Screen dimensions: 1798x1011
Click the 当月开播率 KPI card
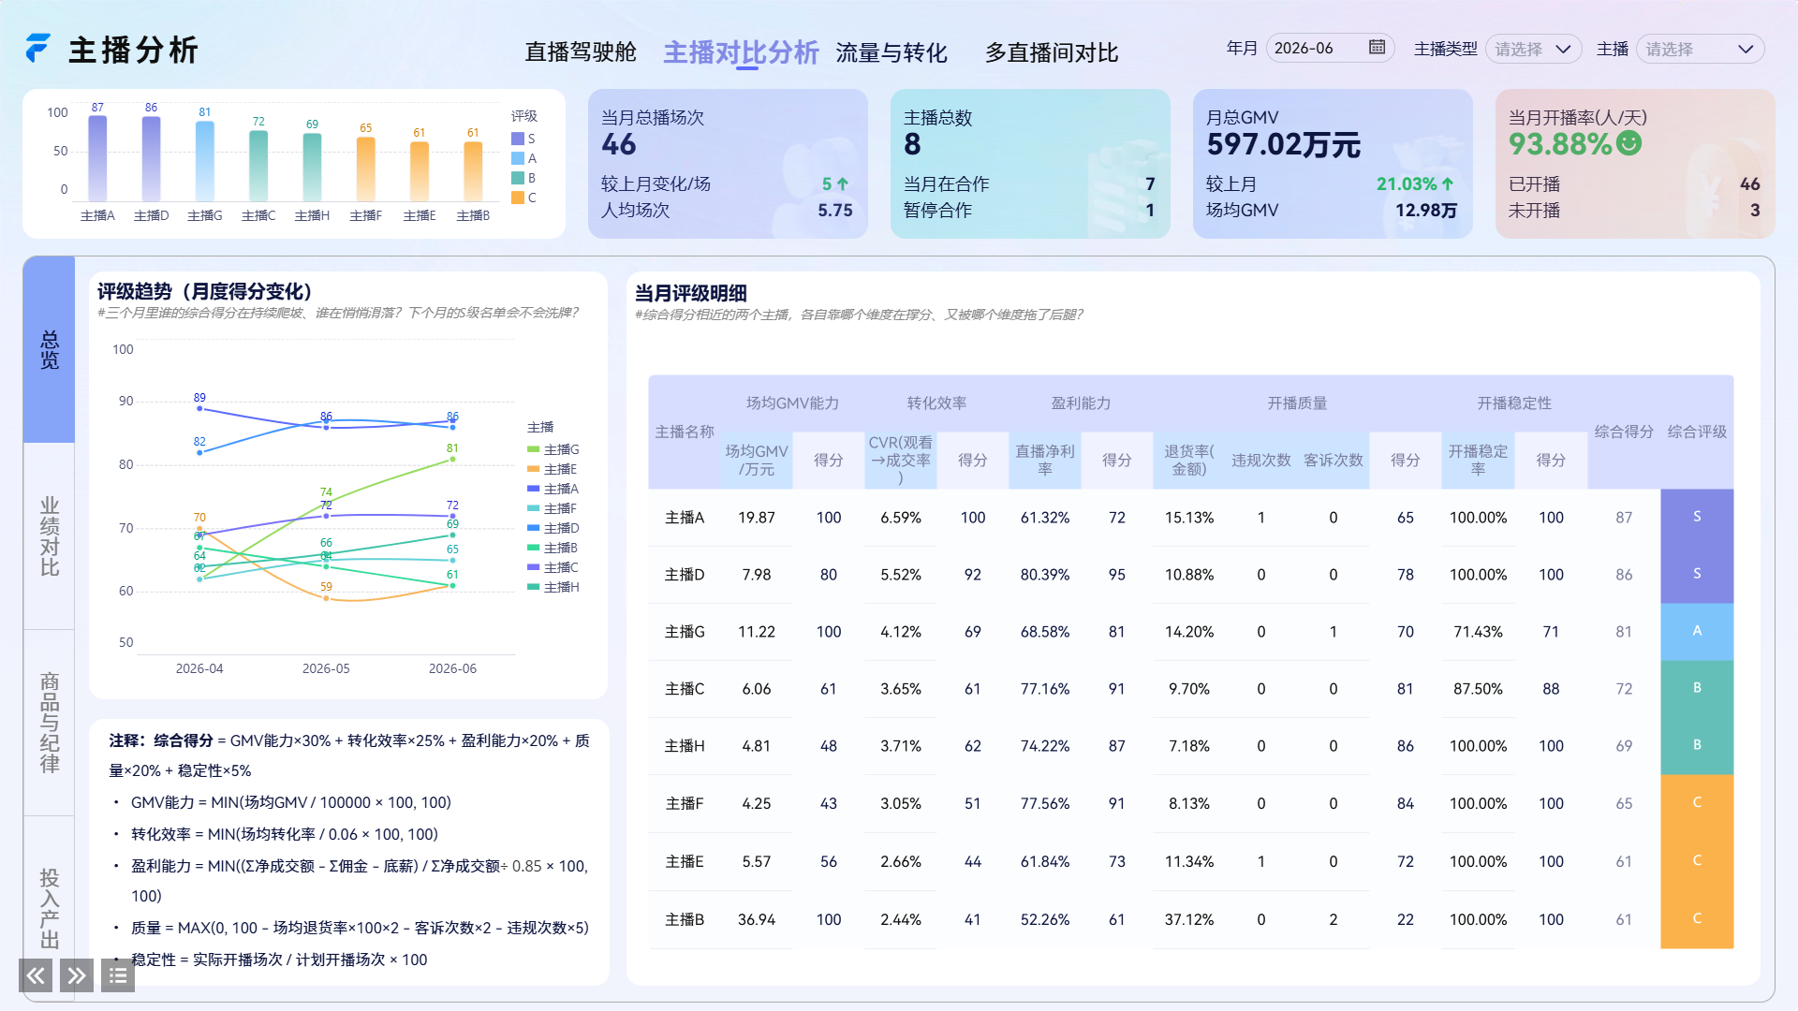[1635, 164]
